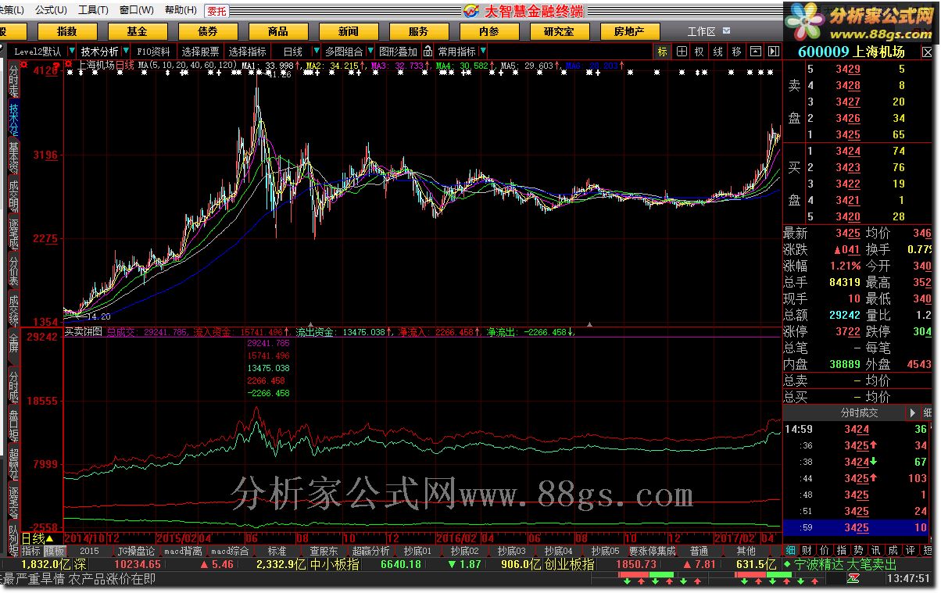941x593 pixels.
Task: Select the 分价表 left sidebar tab
Action: 13,270
